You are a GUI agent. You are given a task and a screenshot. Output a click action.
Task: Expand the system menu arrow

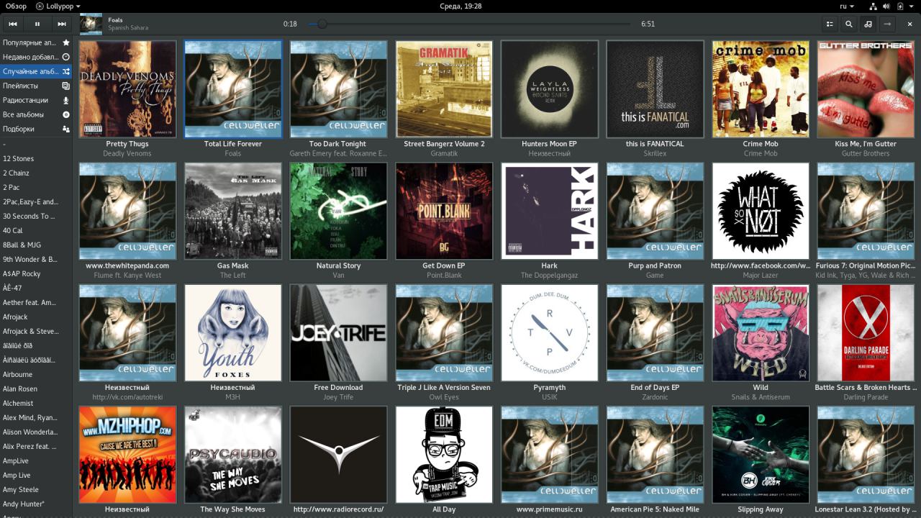913,6
